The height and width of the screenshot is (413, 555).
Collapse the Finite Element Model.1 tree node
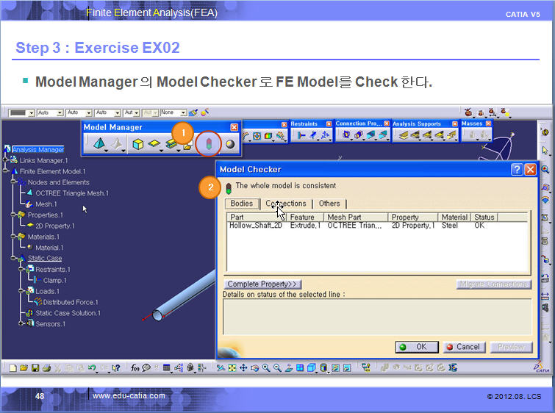[x=7, y=171]
